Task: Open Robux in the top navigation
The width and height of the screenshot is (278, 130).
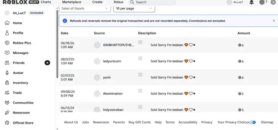Action: (x=118, y=2)
